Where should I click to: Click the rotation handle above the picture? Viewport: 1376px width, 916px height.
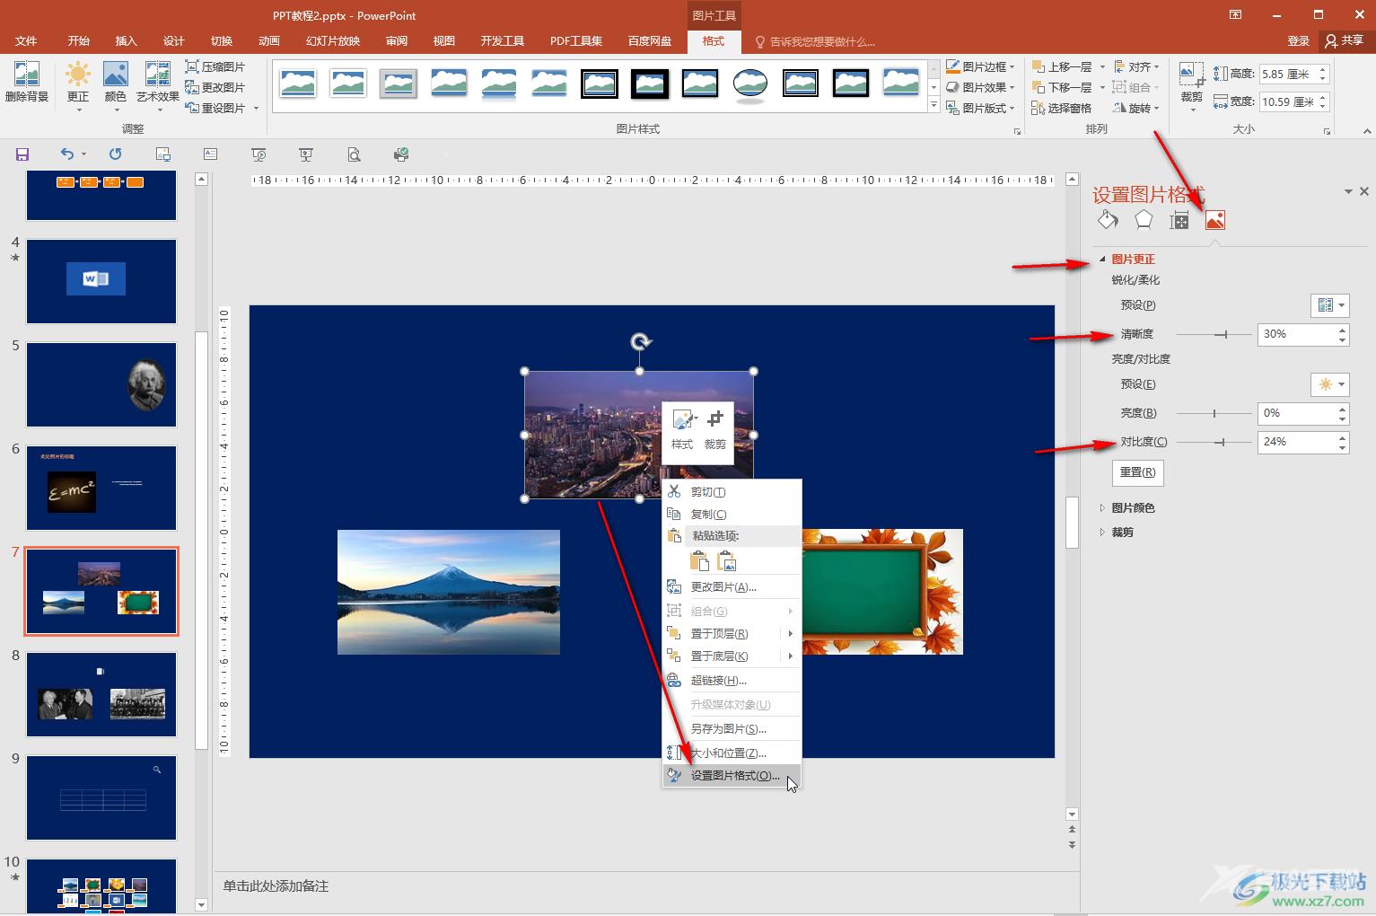click(640, 341)
